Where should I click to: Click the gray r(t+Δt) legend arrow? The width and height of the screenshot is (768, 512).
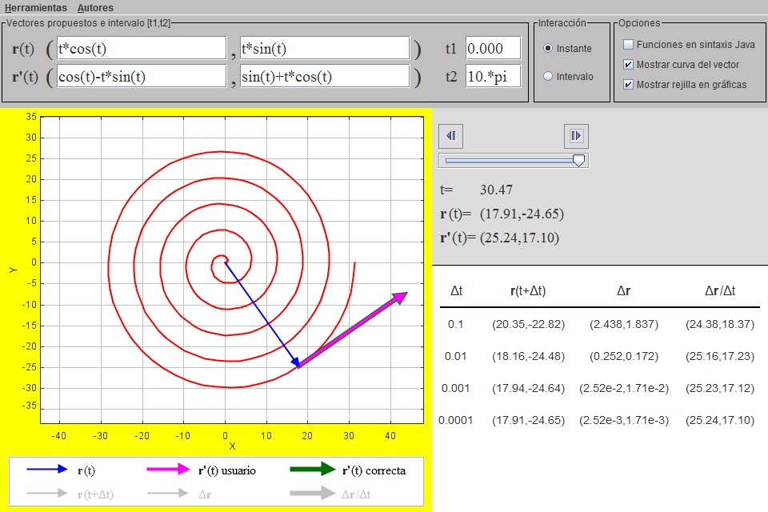[46, 494]
